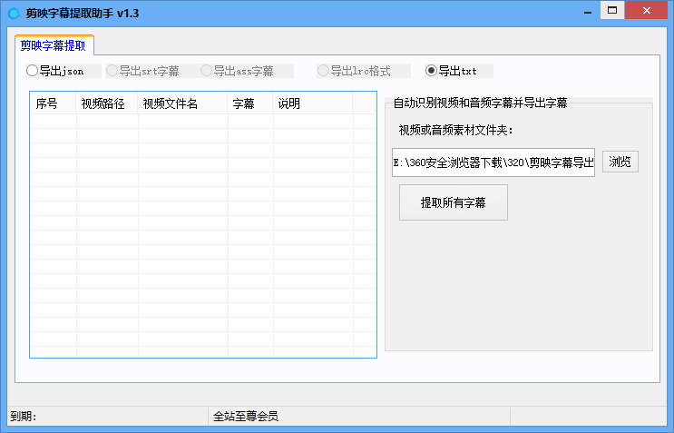Click the 序号 column header
The width and height of the screenshot is (674, 433).
[x=53, y=103]
